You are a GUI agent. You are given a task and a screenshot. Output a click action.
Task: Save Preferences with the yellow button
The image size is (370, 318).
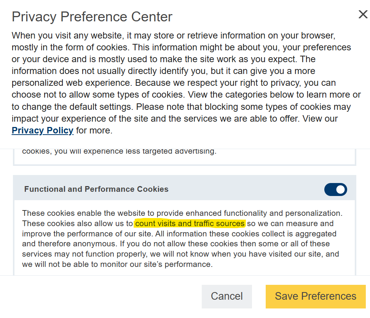tap(316, 296)
